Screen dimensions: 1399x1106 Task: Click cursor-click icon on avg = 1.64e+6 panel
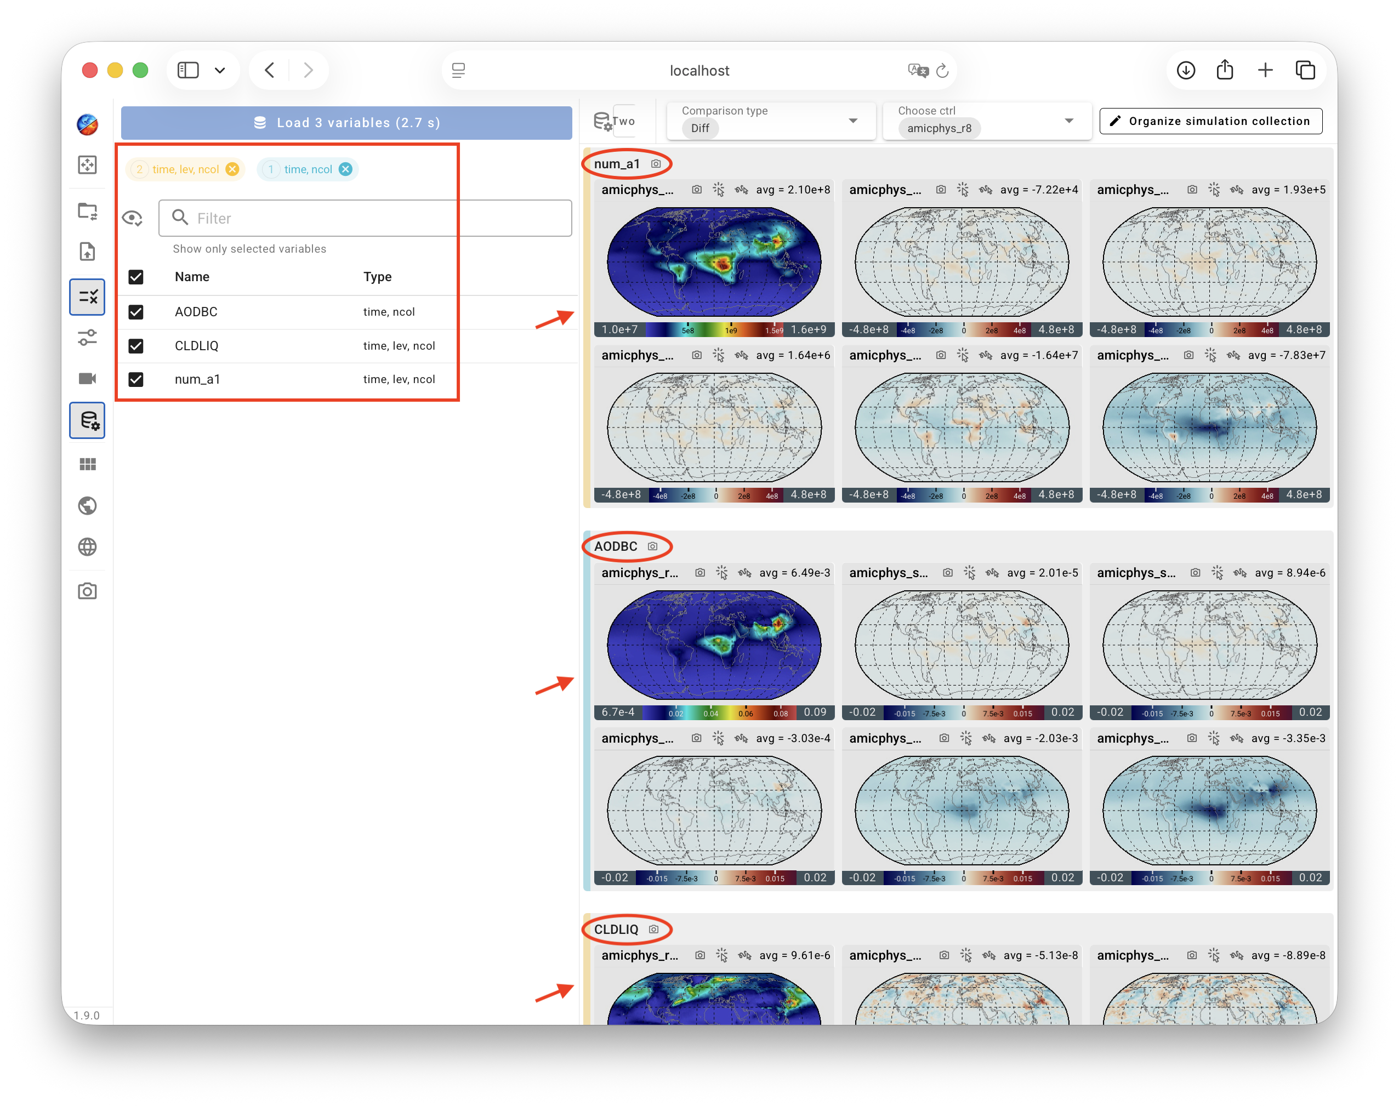(x=719, y=355)
